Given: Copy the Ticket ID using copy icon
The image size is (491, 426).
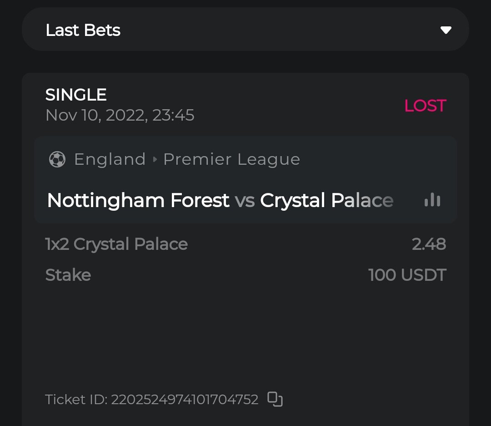Looking at the screenshot, I should coord(275,399).
